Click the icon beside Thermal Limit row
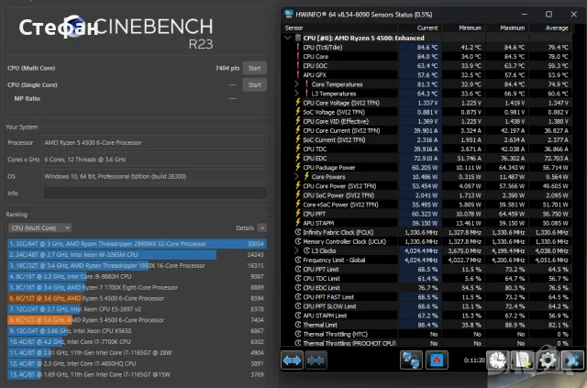The width and height of the screenshot is (587, 388). coord(298,325)
